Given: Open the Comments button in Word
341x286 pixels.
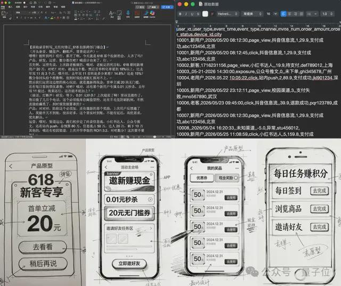Looking at the screenshot, I should click(x=140, y=7).
